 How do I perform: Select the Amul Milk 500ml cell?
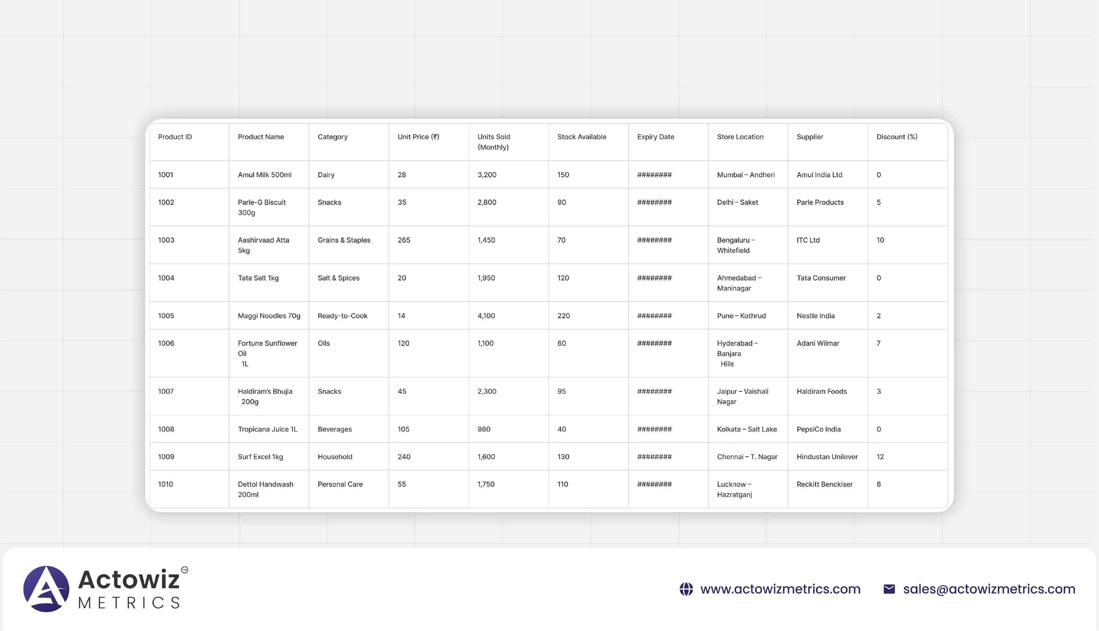click(x=265, y=175)
